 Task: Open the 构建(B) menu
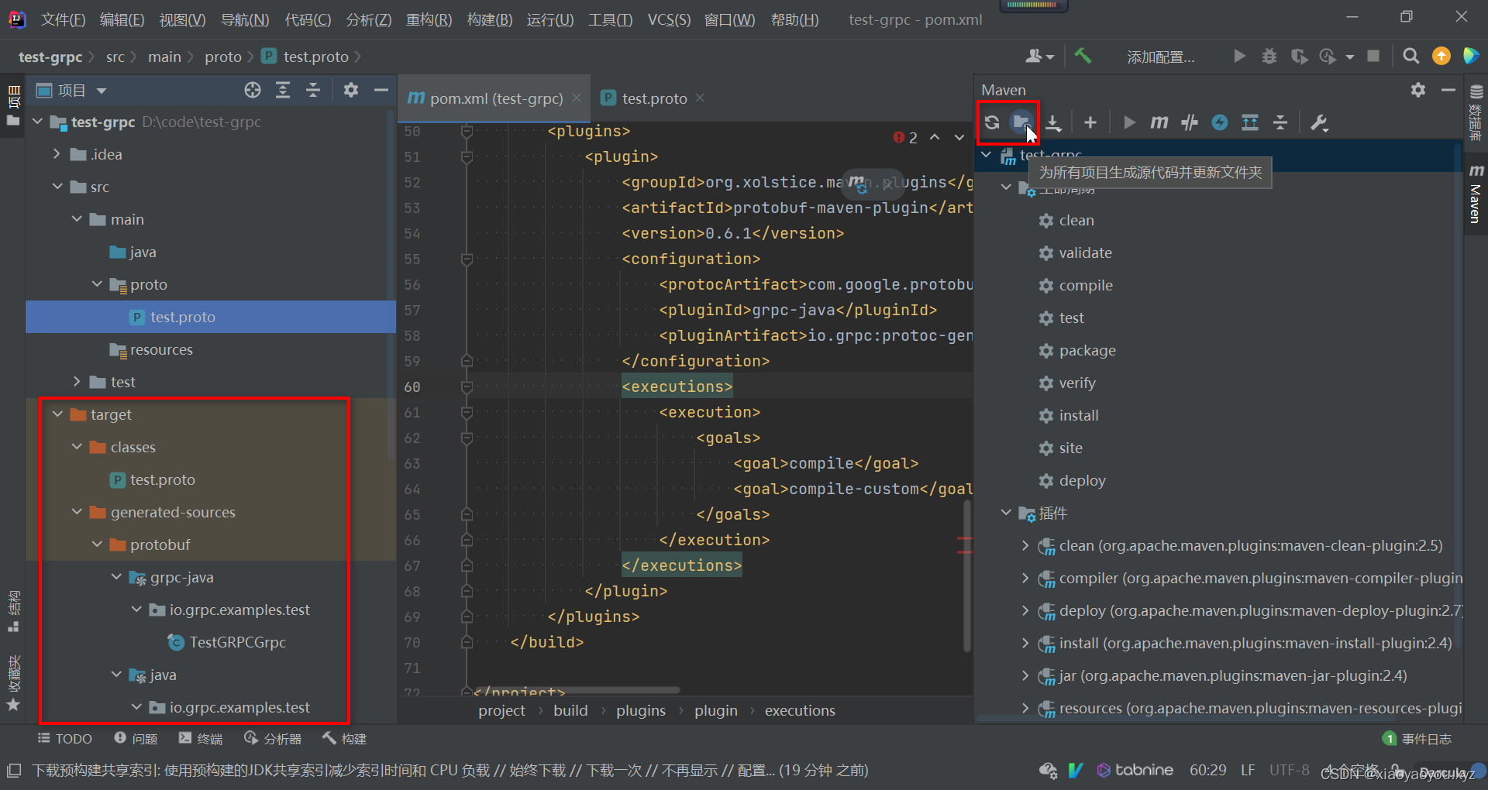point(490,19)
